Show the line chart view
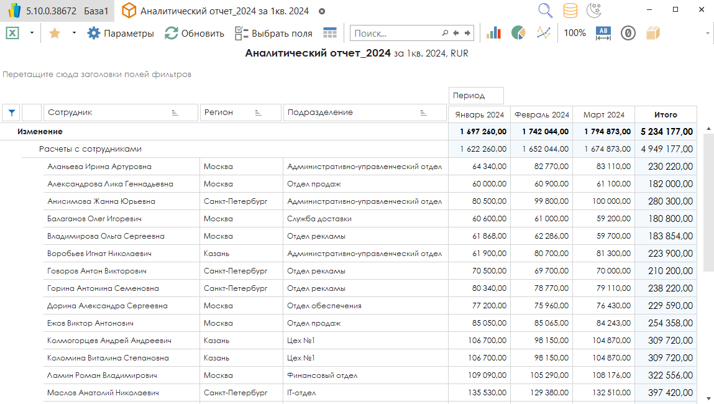 coord(544,33)
